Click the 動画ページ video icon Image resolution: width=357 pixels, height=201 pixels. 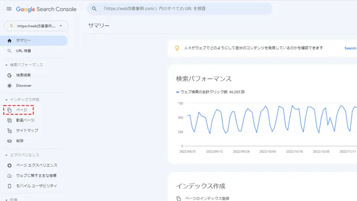[9, 120]
